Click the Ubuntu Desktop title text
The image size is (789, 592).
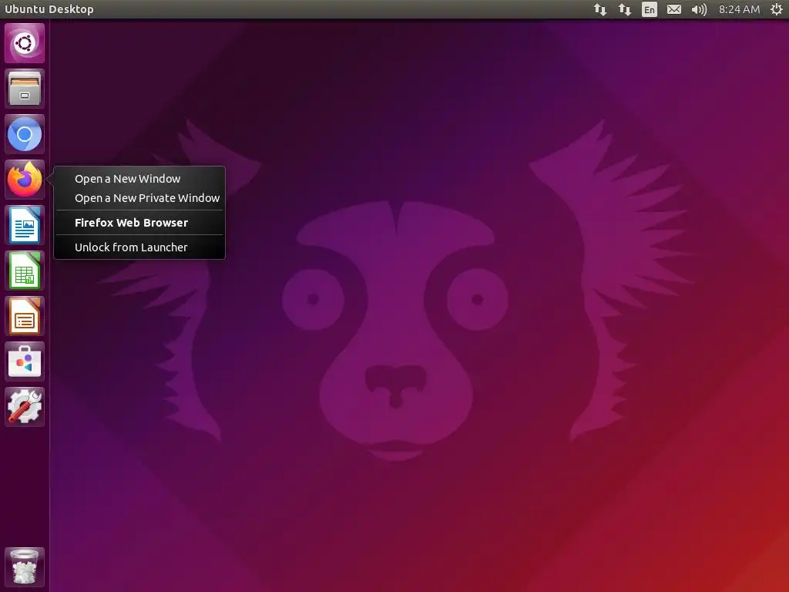49,9
